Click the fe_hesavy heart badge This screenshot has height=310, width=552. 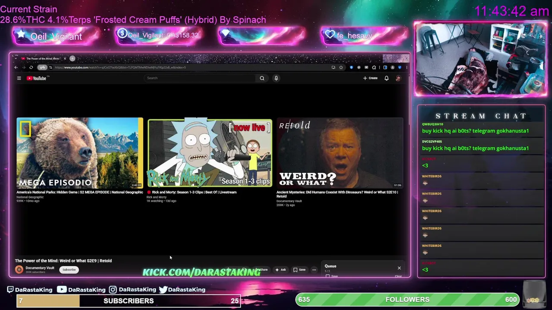click(x=364, y=36)
